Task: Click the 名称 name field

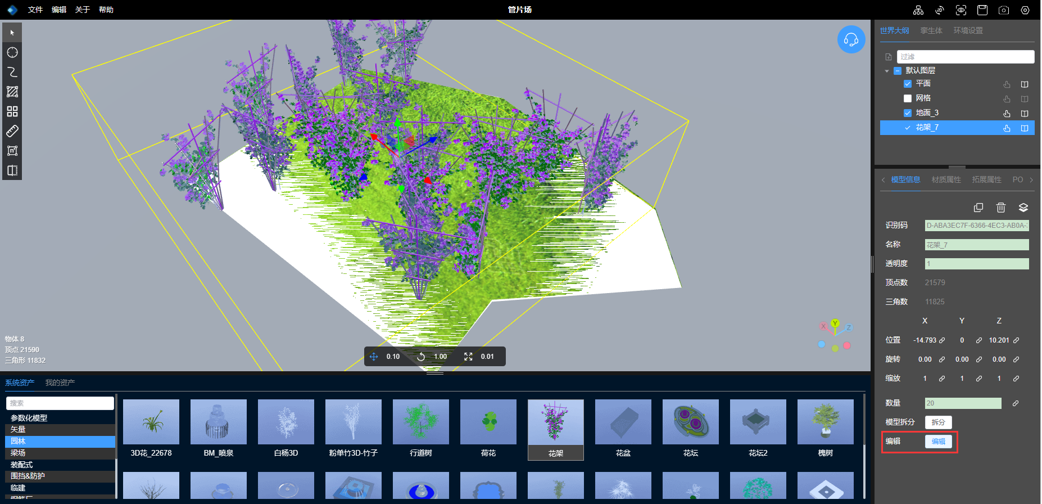Action: tap(977, 245)
